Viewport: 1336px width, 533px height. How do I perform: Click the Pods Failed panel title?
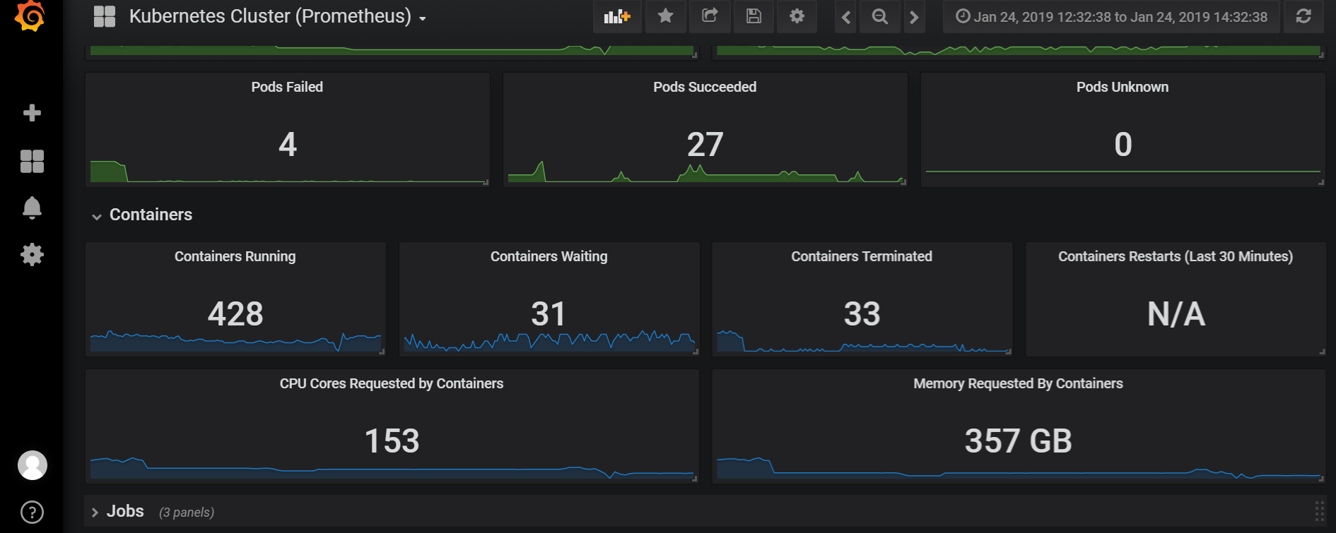287,87
